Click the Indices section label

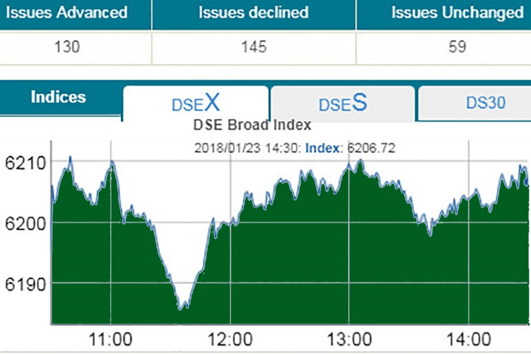coord(58,97)
